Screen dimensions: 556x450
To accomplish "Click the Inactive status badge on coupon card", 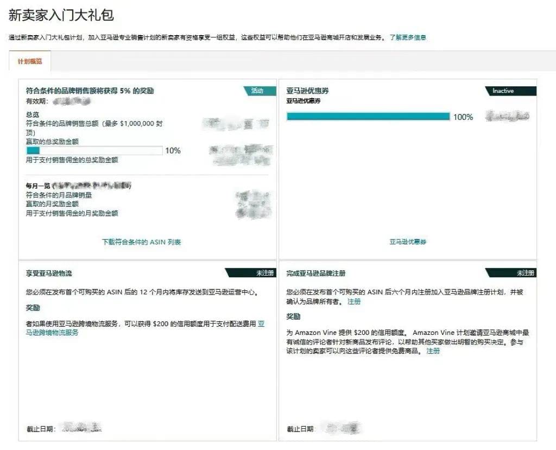I will point(503,91).
